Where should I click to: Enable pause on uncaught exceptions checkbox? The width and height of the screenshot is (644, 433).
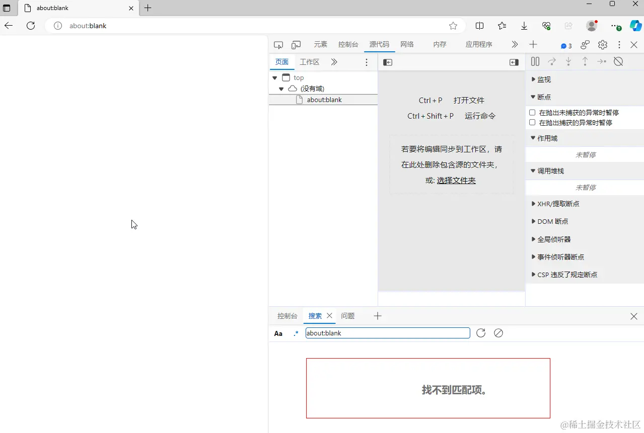(x=532, y=113)
